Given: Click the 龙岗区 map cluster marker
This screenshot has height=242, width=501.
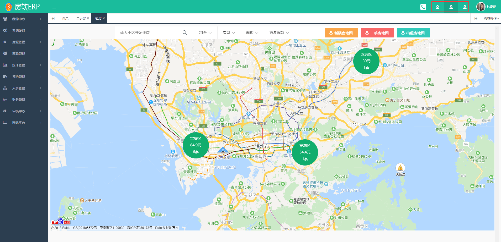Looking at the screenshot, I should coord(366,61).
